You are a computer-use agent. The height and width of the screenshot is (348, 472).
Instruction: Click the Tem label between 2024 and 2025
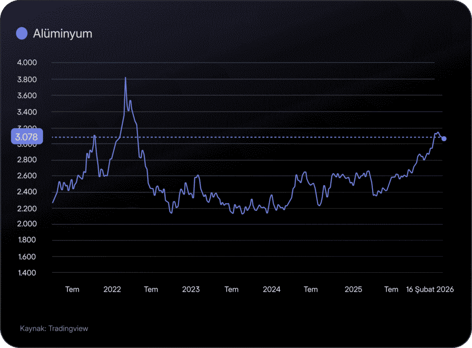pyautogui.click(x=311, y=289)
